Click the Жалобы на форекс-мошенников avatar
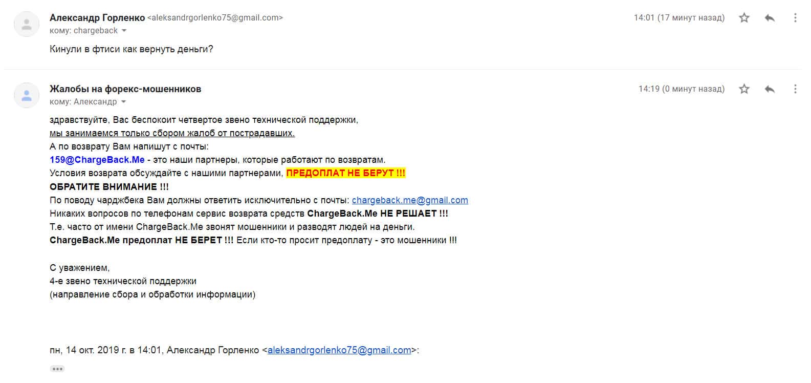Viewport: 811px width, 383px height. coord(27,95)
